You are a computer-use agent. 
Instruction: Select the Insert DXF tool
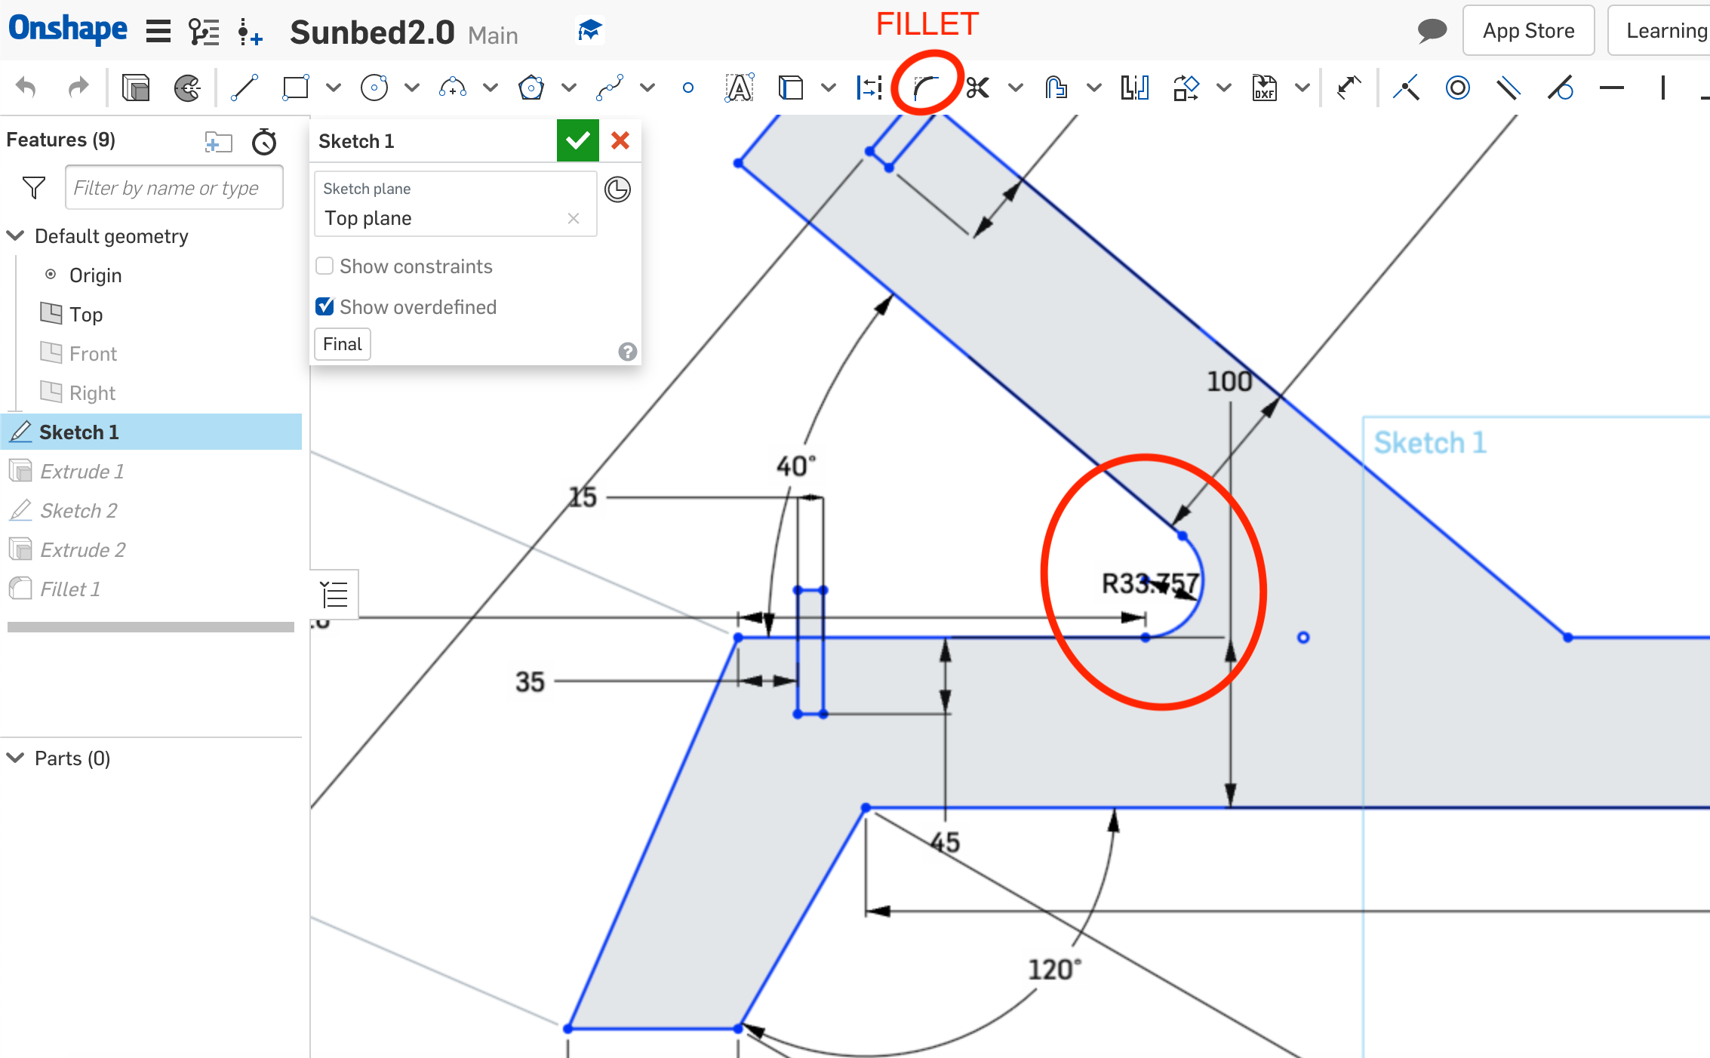point(1265,88)
